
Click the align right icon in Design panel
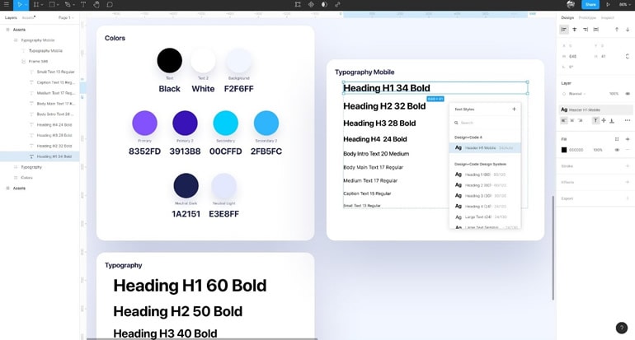pos(586,30)
